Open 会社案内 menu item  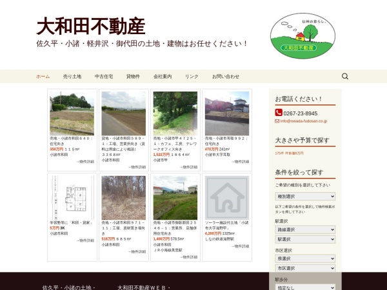click(x=163, y=77)
